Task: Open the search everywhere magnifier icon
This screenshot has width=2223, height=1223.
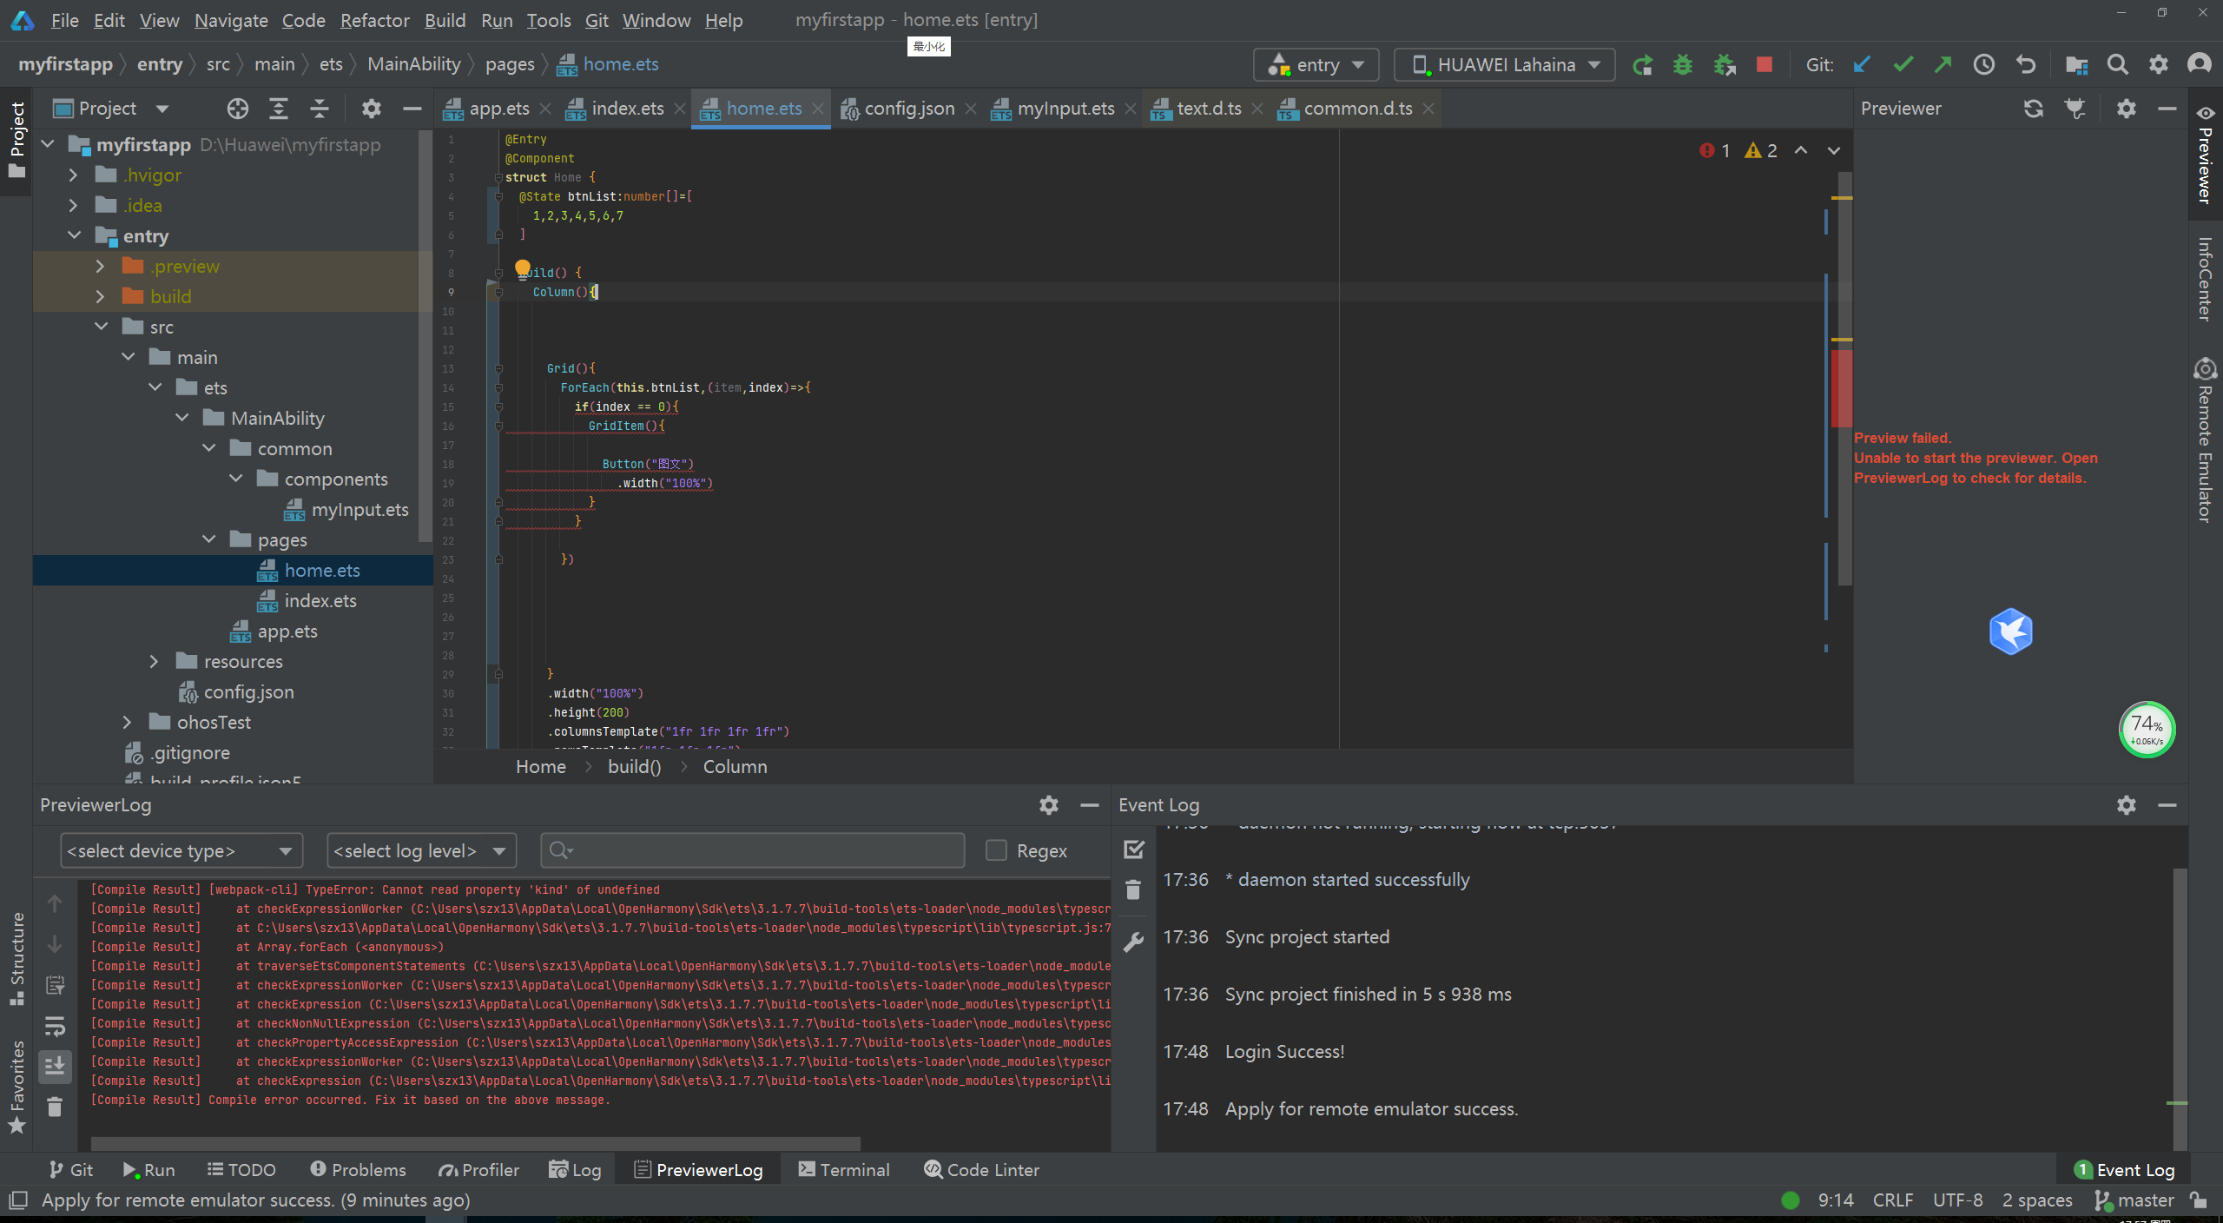Action: [2118, 65]
